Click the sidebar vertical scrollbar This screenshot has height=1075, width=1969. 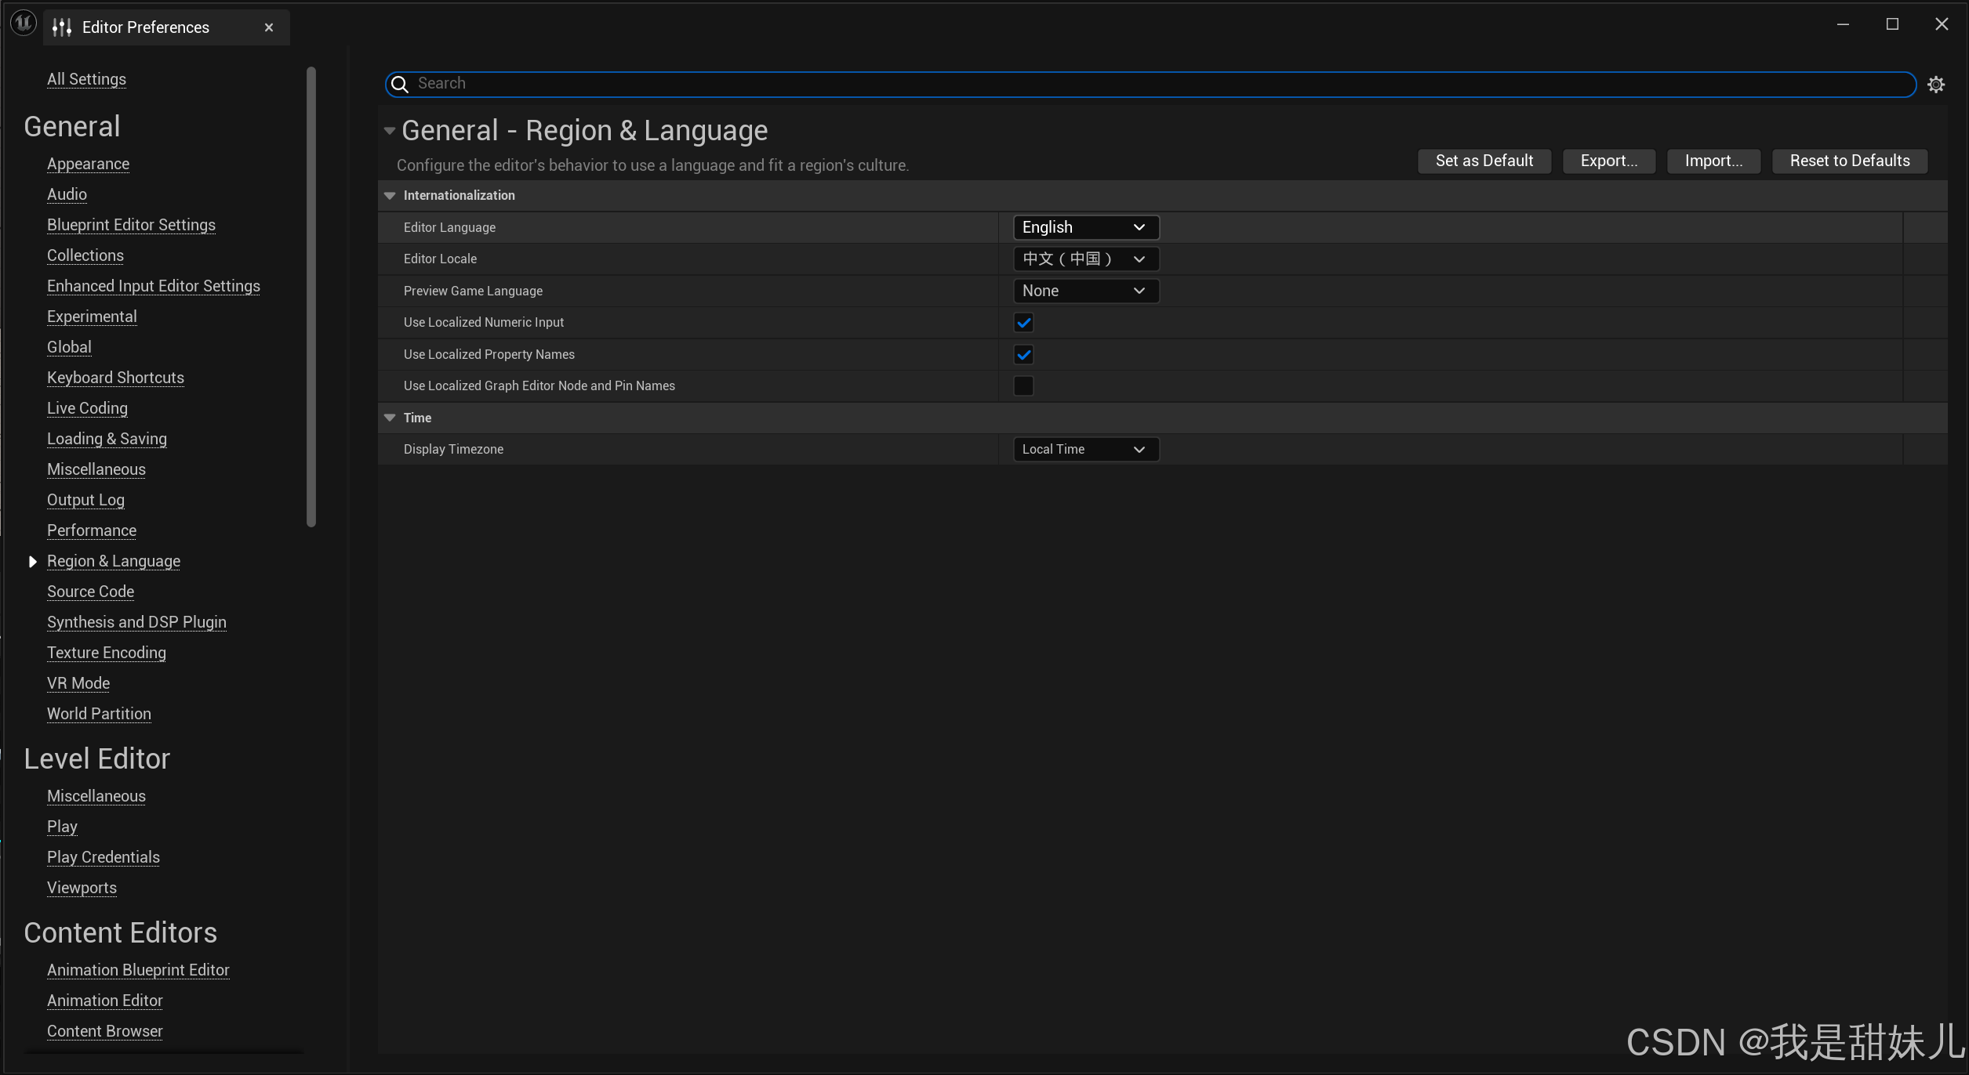click(311, 298)
